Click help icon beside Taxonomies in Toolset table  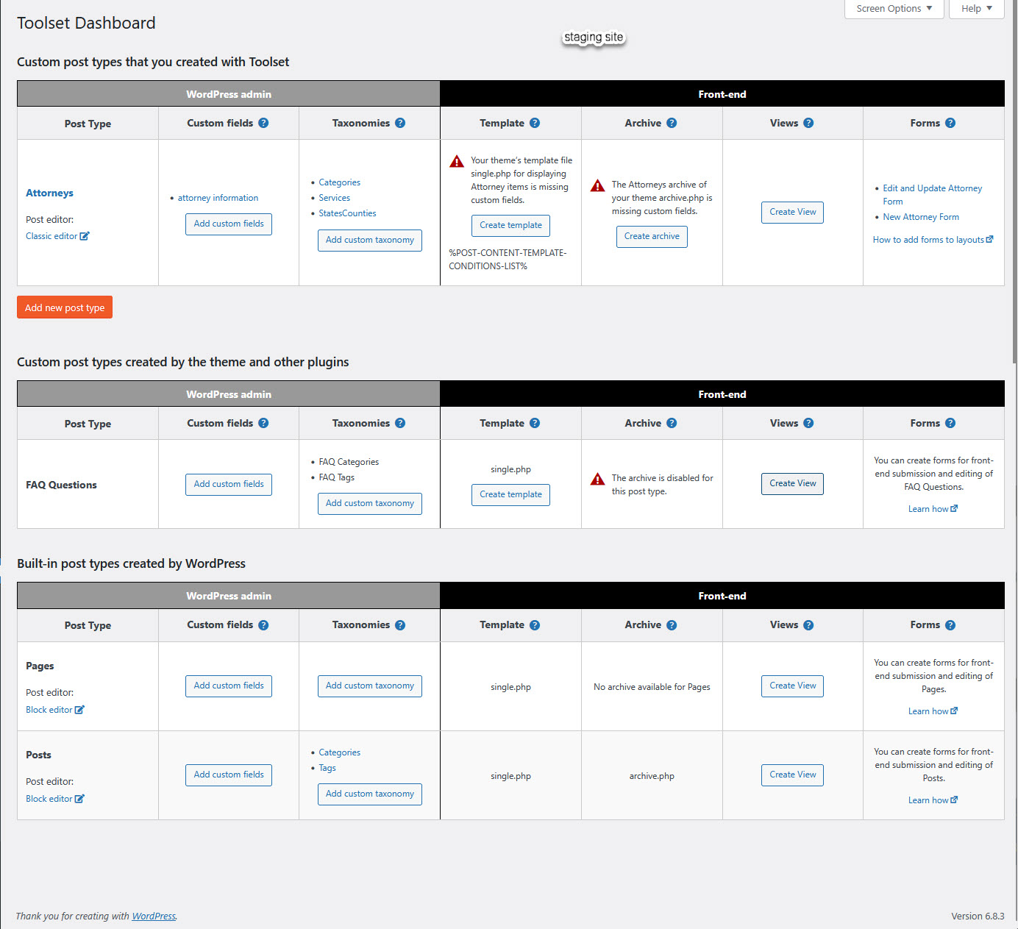400,124
